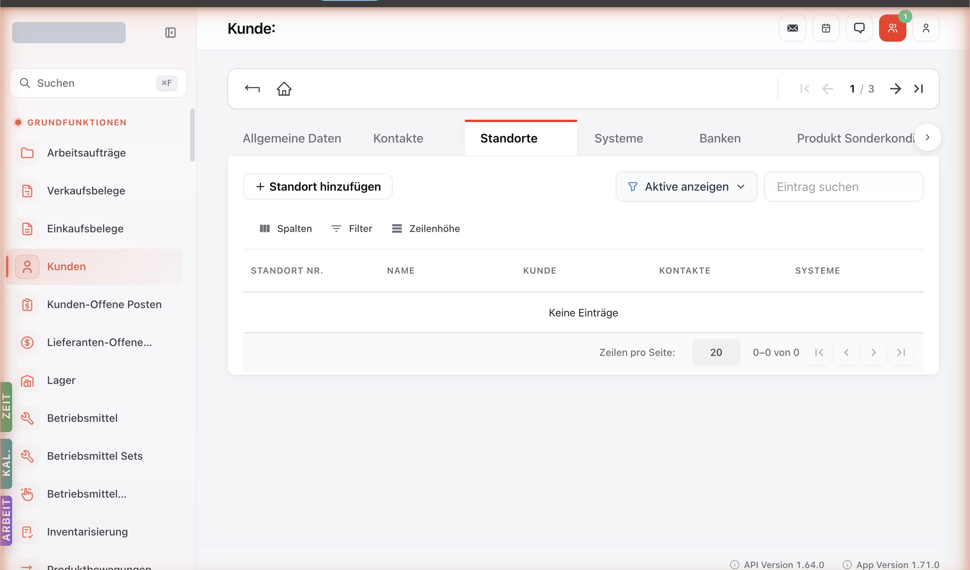
Task: Go to previous customer record
Action: [x=827, y=89]
